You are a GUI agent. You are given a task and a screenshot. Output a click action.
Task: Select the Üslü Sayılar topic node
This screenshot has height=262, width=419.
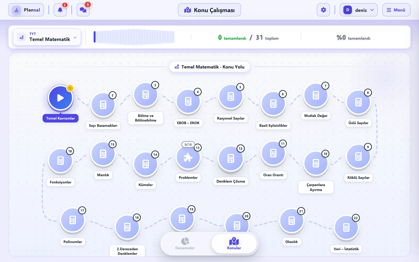[x=358, y=102]
